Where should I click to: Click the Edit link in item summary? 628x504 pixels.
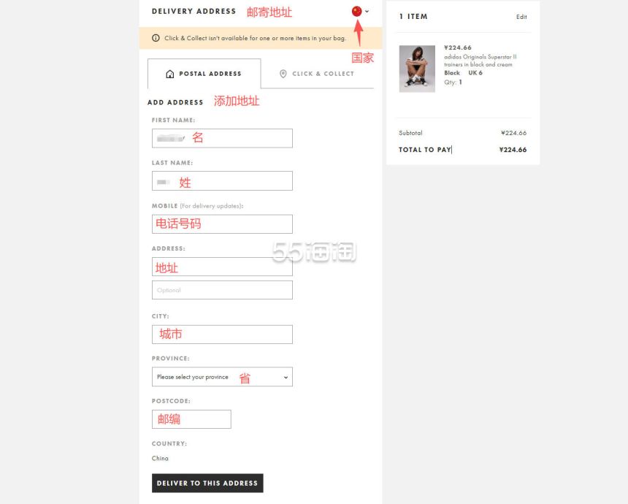click(521, 17)
